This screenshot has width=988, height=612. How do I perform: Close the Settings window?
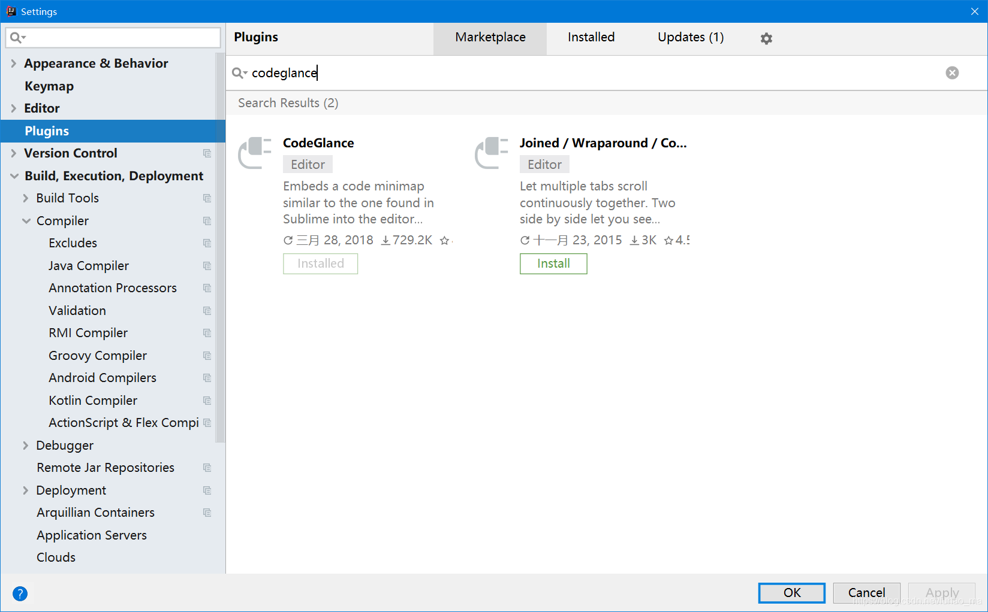(x=974, y=11)
